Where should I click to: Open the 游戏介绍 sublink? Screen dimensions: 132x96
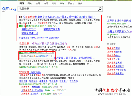click(23, 81)
